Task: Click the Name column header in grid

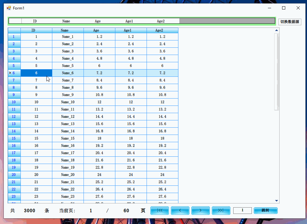Action: click(x=68, y=30)
